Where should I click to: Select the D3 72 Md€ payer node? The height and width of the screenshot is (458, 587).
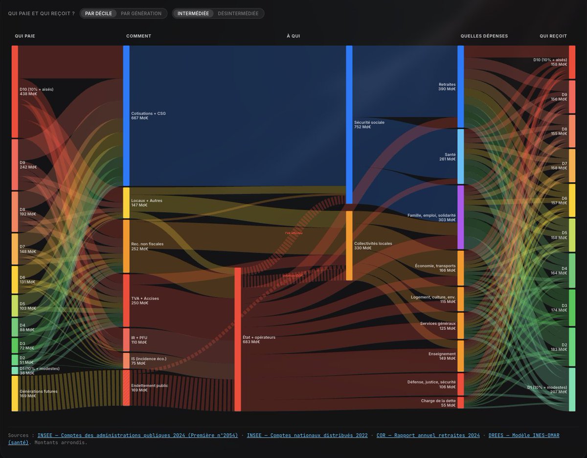tap(15, 345)
